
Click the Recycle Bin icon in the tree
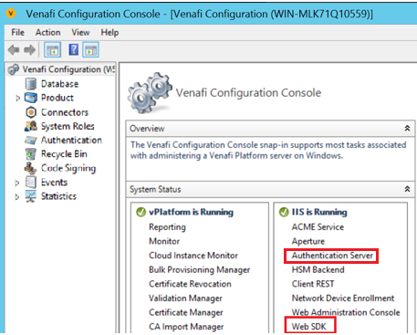[x=31, y=154]
